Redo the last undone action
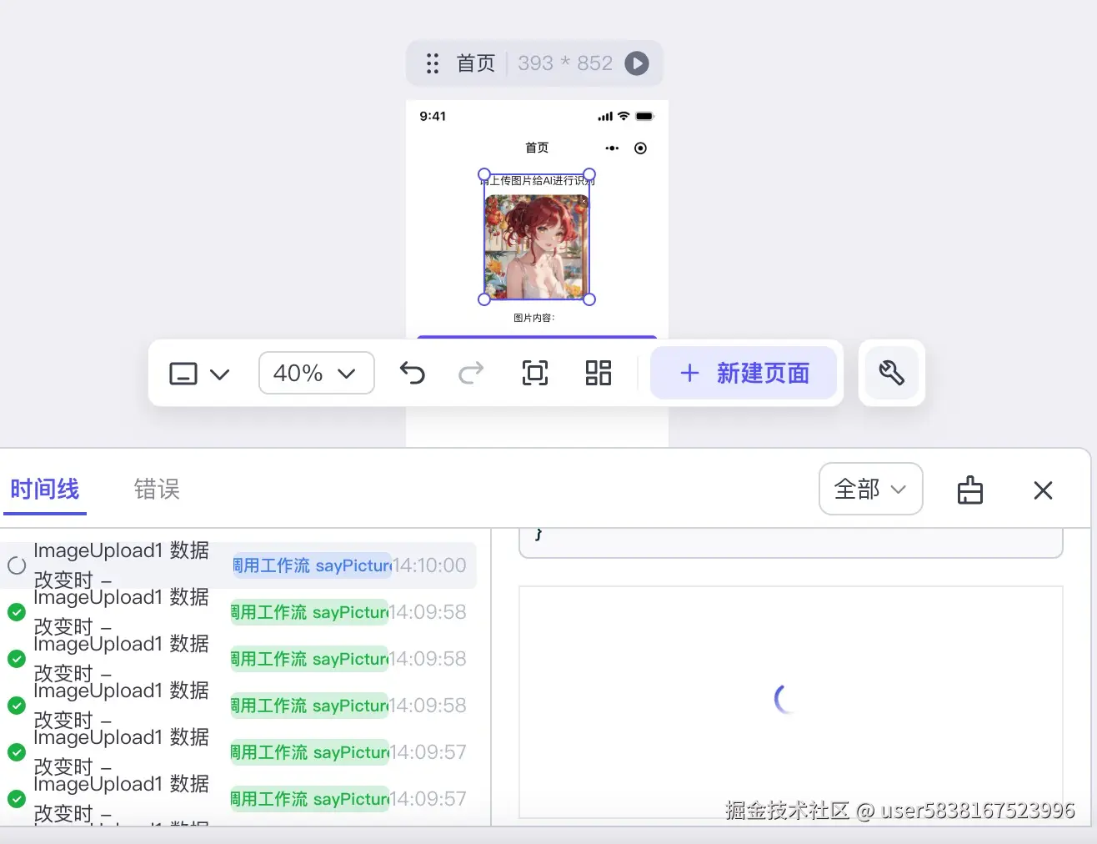Screen dimensions: 1097x844 [x=471, y=373]
